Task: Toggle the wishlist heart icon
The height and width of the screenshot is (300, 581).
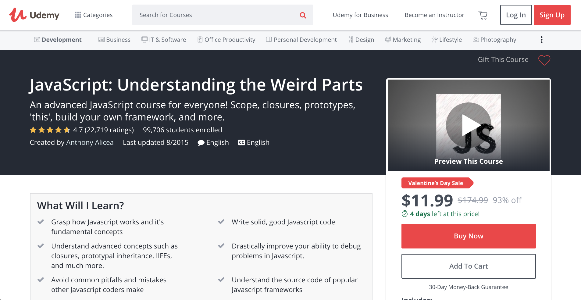Action: pos(544,60)
